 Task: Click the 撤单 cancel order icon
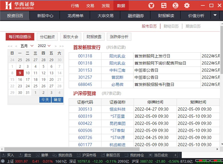(43, 155)
